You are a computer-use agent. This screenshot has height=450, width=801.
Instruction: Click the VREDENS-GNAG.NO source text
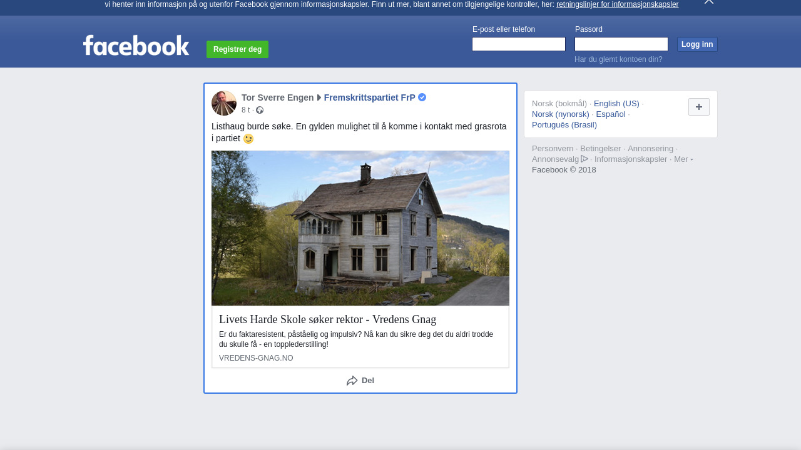[256, 358]
